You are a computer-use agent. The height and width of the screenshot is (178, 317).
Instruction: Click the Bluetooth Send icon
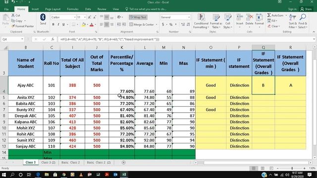click(43, 18)
